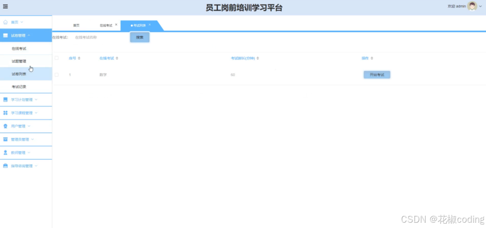
Task: Click the 数学 exam name cell
Action: pos(103,75)
